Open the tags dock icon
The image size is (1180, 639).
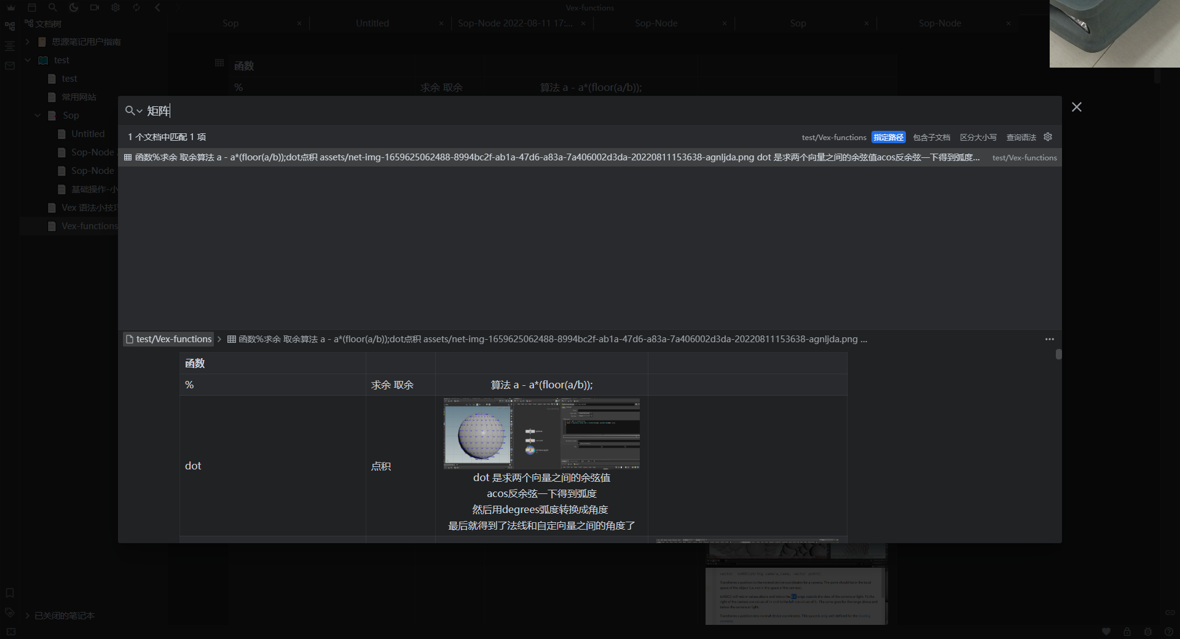tap(10, 612)
